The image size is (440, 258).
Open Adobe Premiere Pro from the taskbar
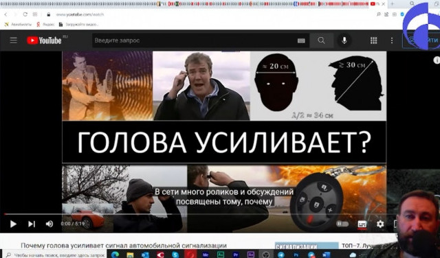[236, 255]
